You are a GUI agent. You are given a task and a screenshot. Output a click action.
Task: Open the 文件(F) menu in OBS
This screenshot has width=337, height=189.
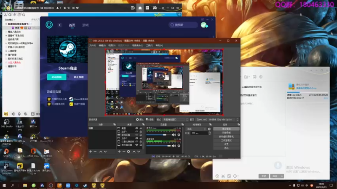(92, 45)
